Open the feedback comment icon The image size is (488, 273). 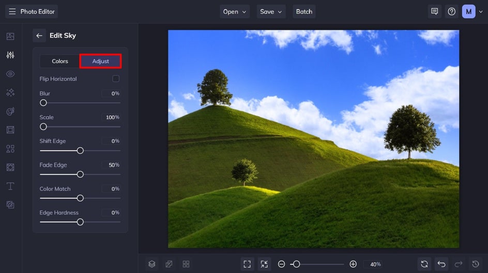(434, 11)
